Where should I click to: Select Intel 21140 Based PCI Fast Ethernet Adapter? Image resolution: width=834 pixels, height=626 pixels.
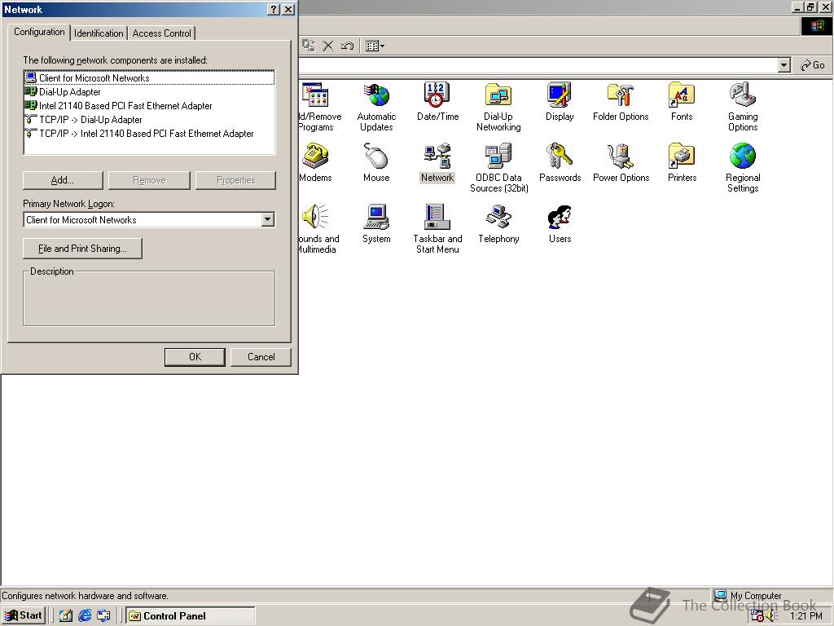point(119,106)
